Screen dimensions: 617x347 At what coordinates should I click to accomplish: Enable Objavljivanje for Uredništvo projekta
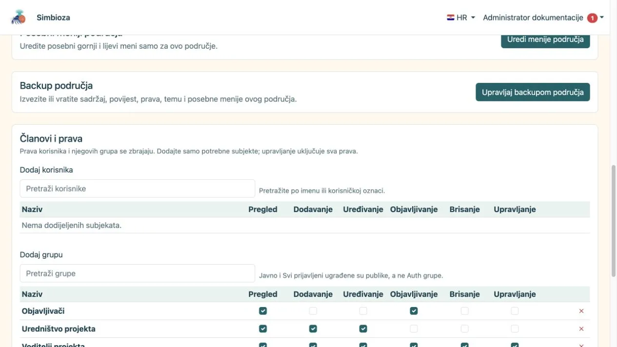tap(414, 329)
